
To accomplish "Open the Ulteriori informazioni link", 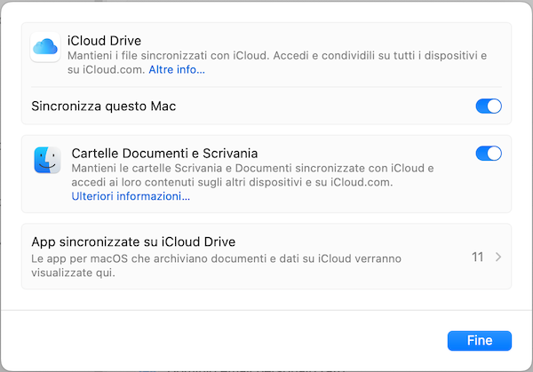I will click(131, 196).
